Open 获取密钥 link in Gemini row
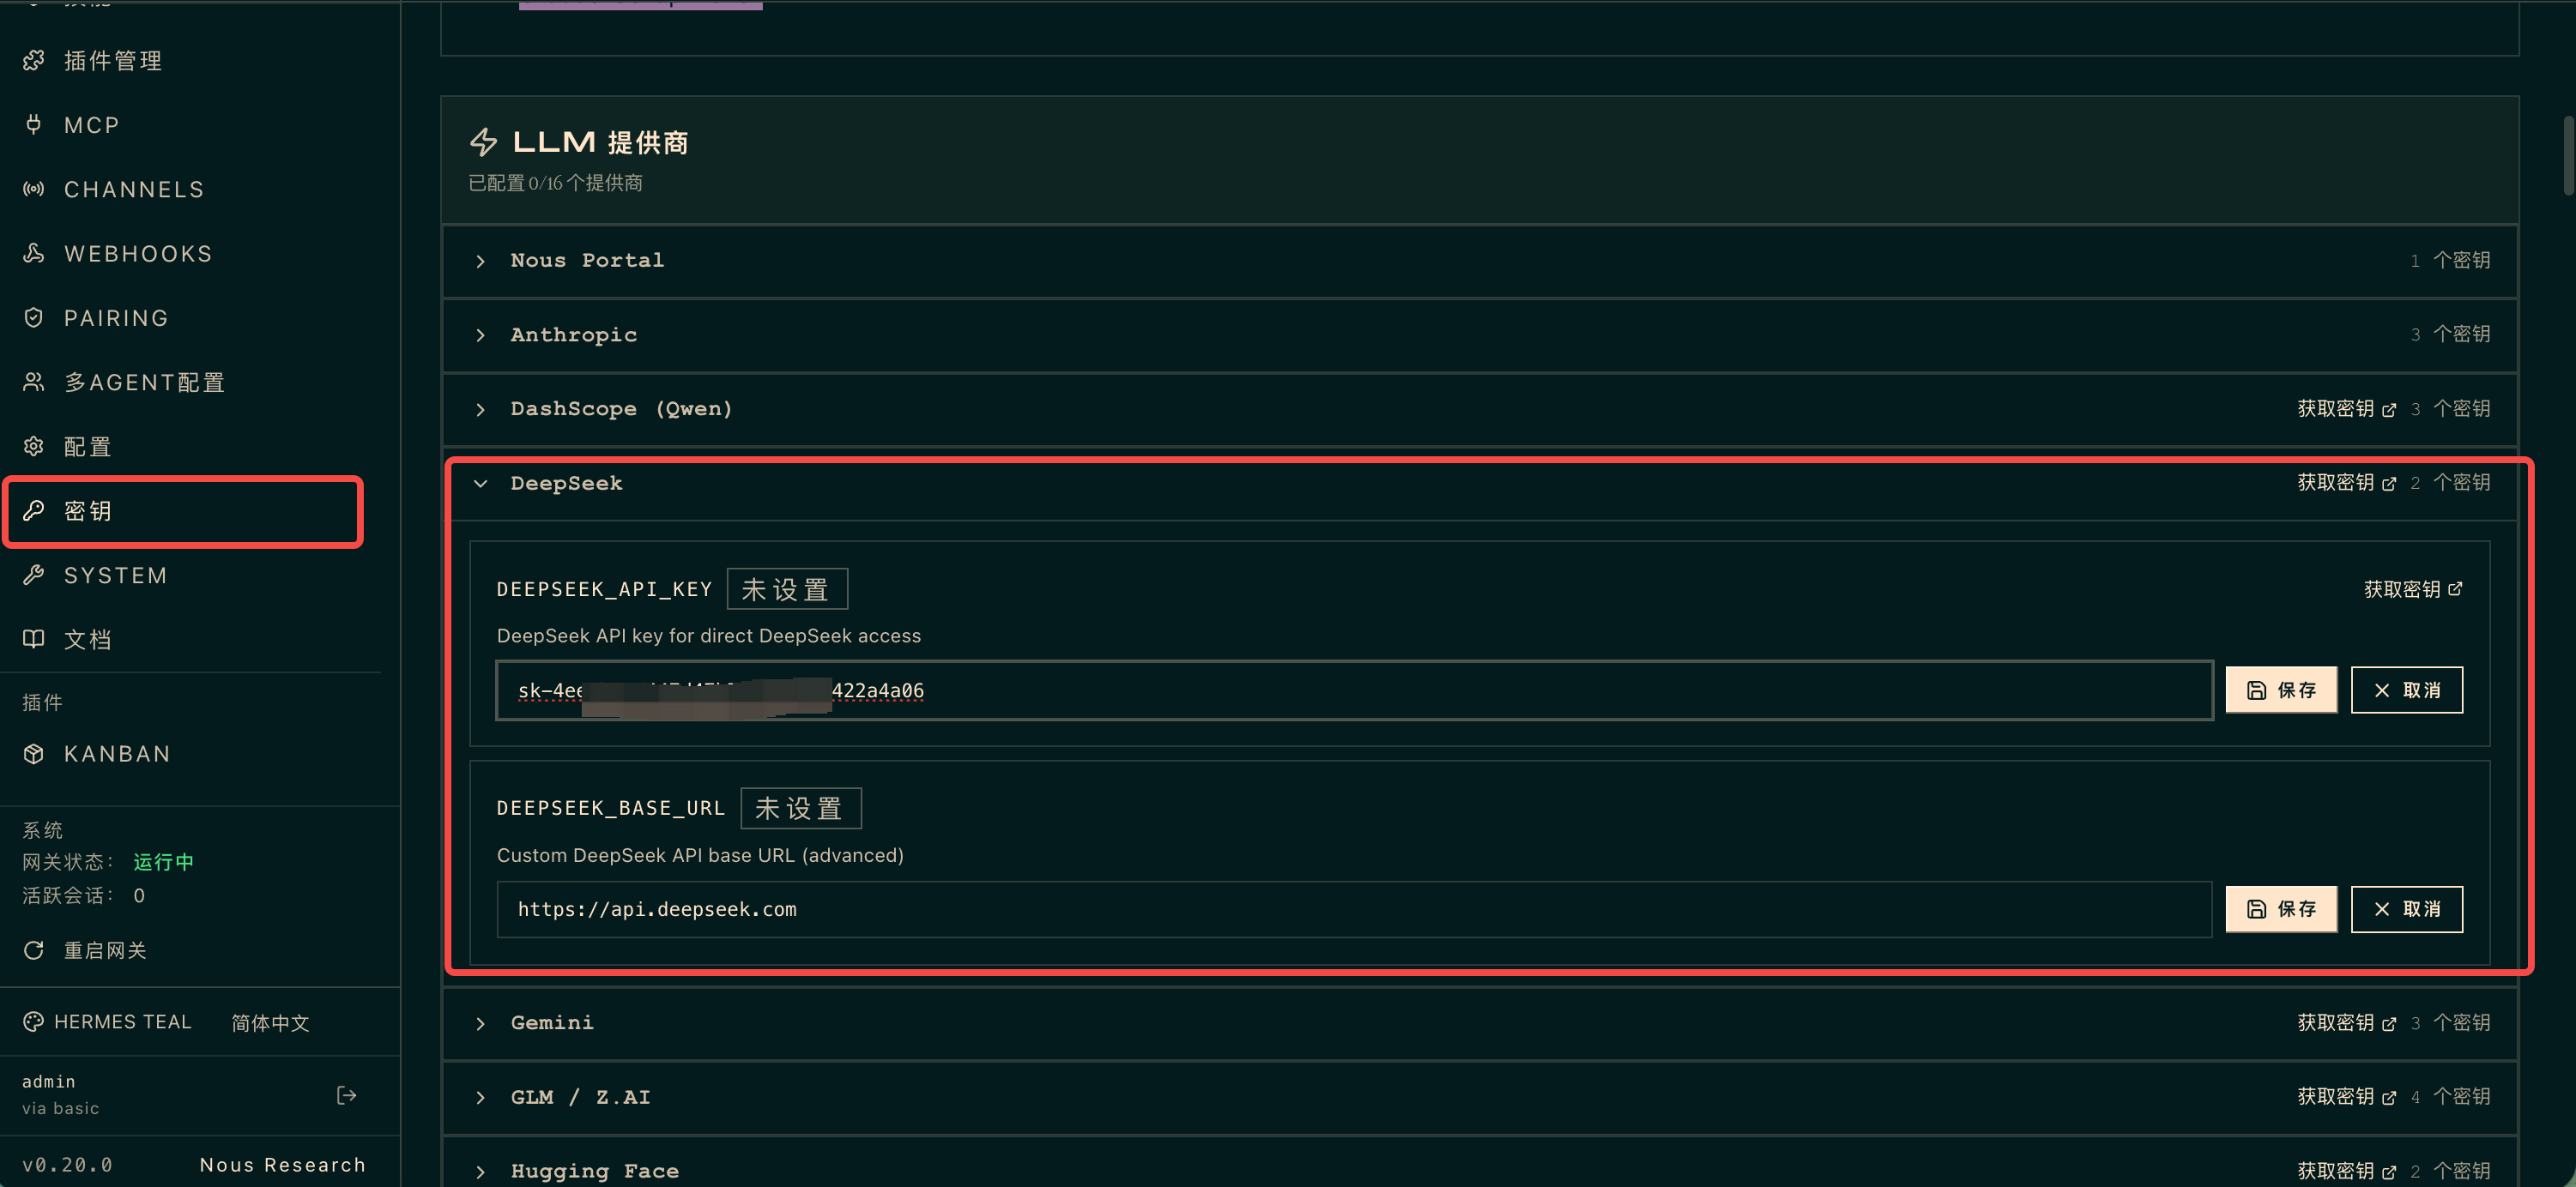The height and width of the screenshot is (1187, 2576). tap(2346, 1022)
